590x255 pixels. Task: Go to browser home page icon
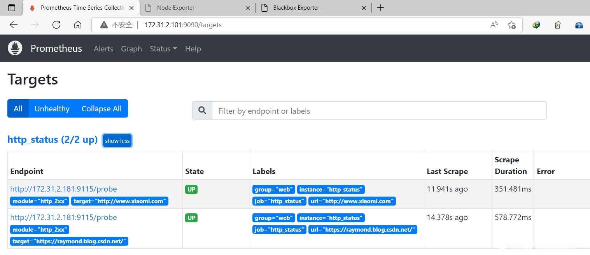tap(78, 25)
